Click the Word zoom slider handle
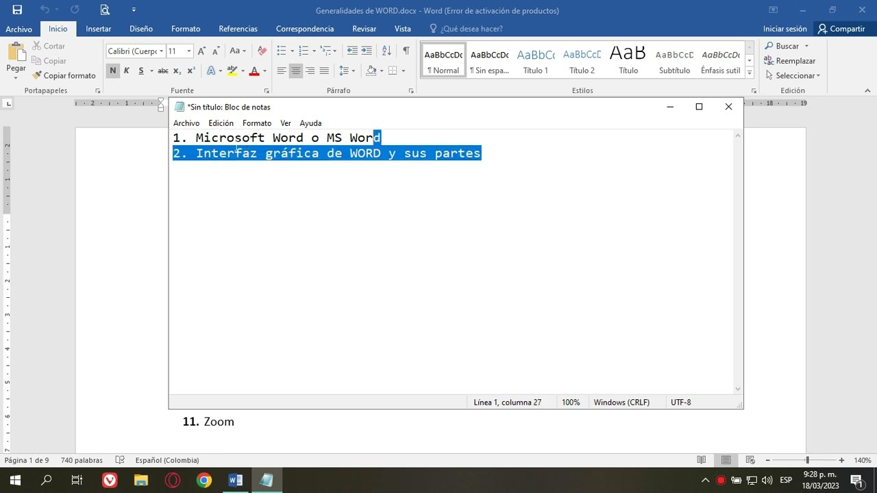Viewport: 877px width, 493px height. point(807,460)
